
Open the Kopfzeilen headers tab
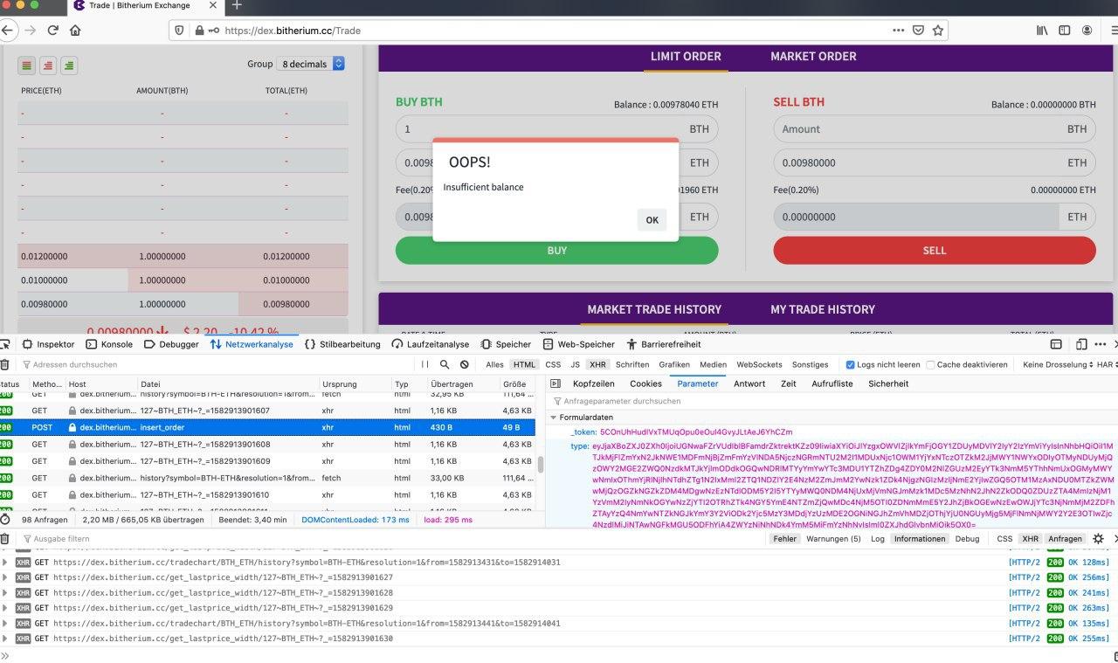[594, 383]
